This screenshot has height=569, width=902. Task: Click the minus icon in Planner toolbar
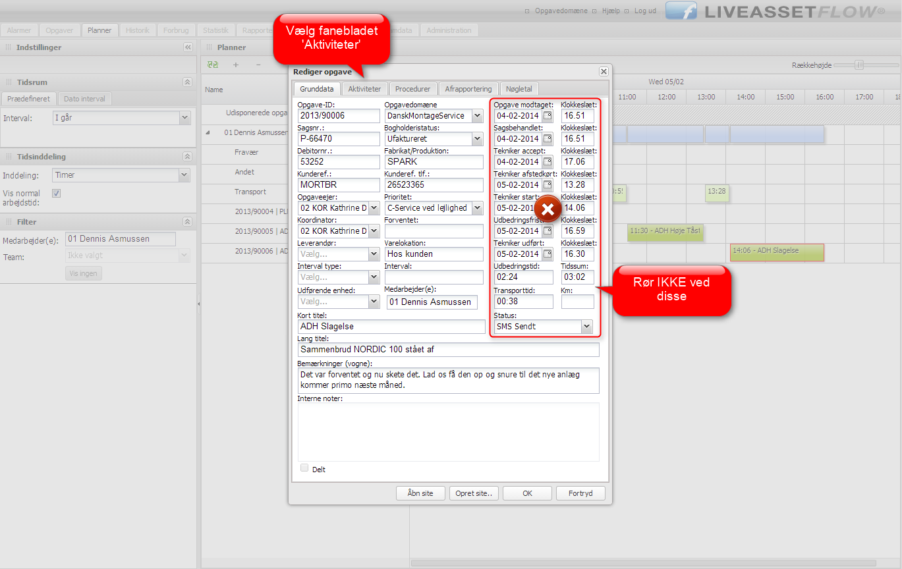(258, 65)
